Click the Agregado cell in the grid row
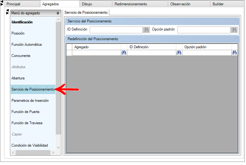This screenshot has height=165, width=246. (x=97, y=53)
